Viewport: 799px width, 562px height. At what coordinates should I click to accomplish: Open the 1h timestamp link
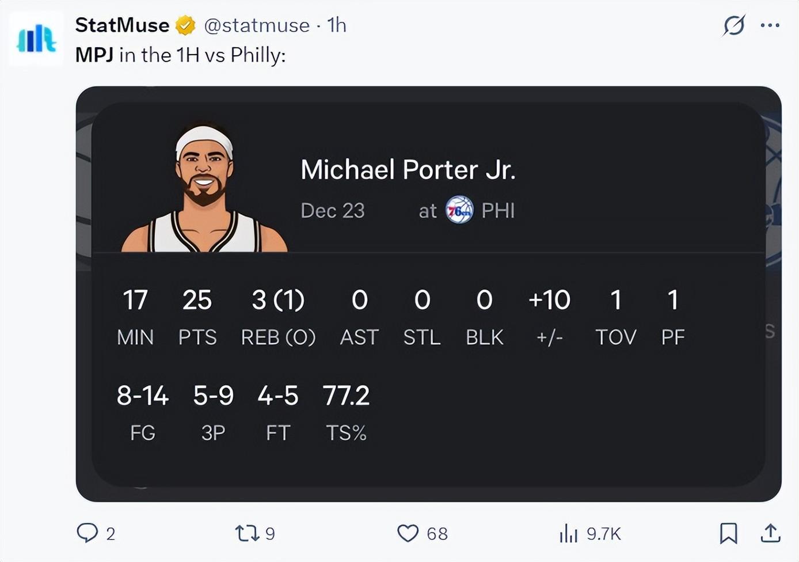[337, 25]
